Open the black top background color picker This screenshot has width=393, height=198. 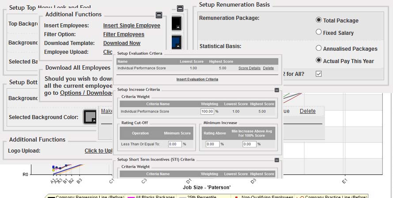[x=177, y=24]
